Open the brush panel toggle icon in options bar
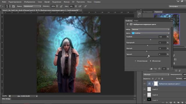Image resolution: width=186 pixels, height=104 pixels. (14, 6)
